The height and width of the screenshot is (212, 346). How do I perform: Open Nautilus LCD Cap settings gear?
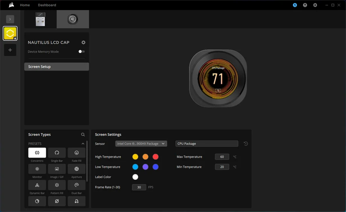click(x=83, y=42)
